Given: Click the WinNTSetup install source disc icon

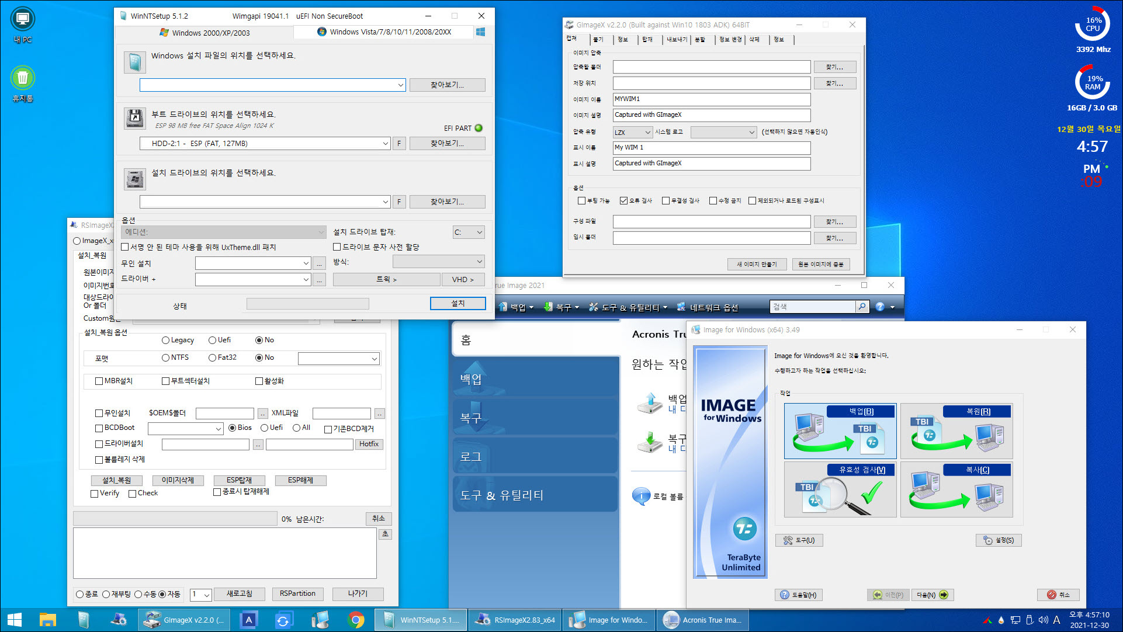Looking at the screenshot, I should [135, 62].
